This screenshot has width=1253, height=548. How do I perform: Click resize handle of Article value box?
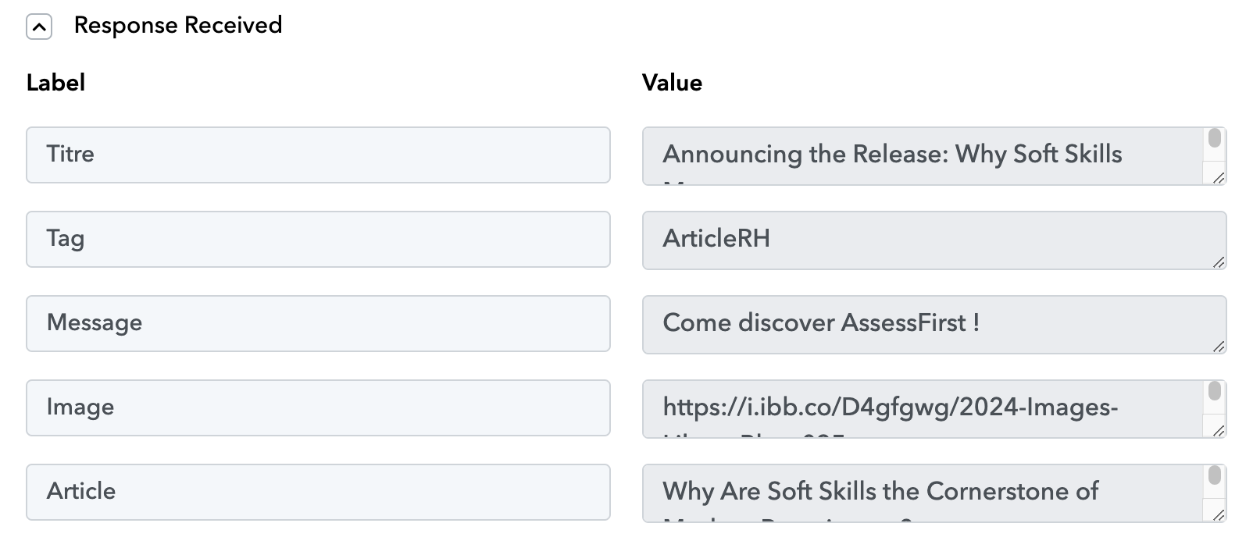1219,515
